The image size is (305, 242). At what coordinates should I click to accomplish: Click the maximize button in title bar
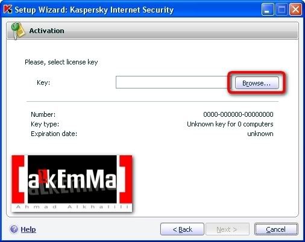[281, 10]
